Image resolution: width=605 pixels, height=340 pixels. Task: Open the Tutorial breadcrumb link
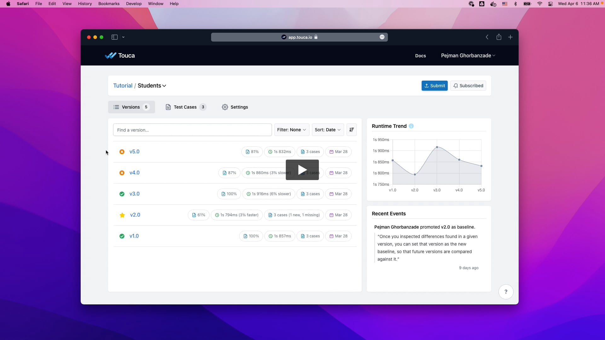coord(123,86)
